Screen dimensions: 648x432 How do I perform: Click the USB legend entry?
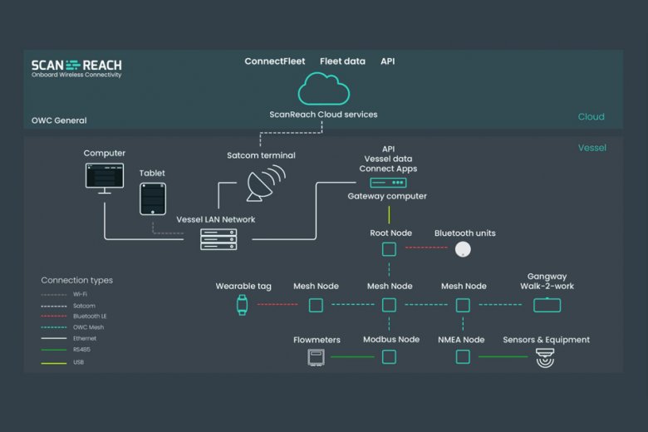(62, 362)
